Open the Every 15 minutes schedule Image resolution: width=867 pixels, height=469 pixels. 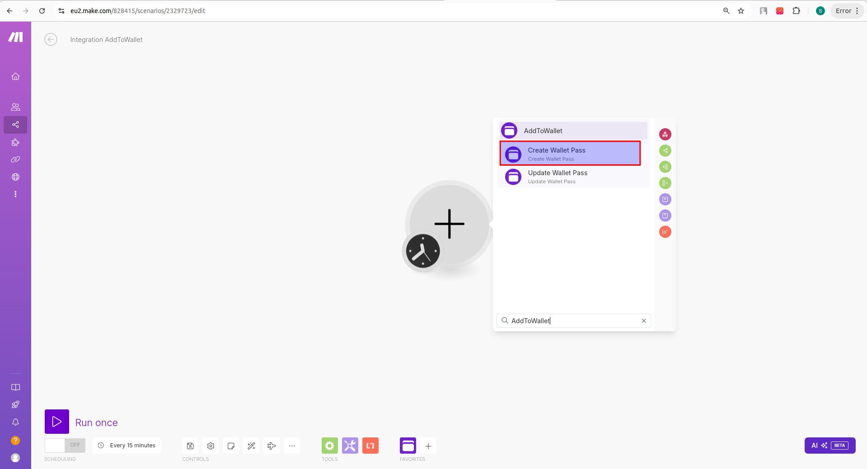tap(127, 446)
